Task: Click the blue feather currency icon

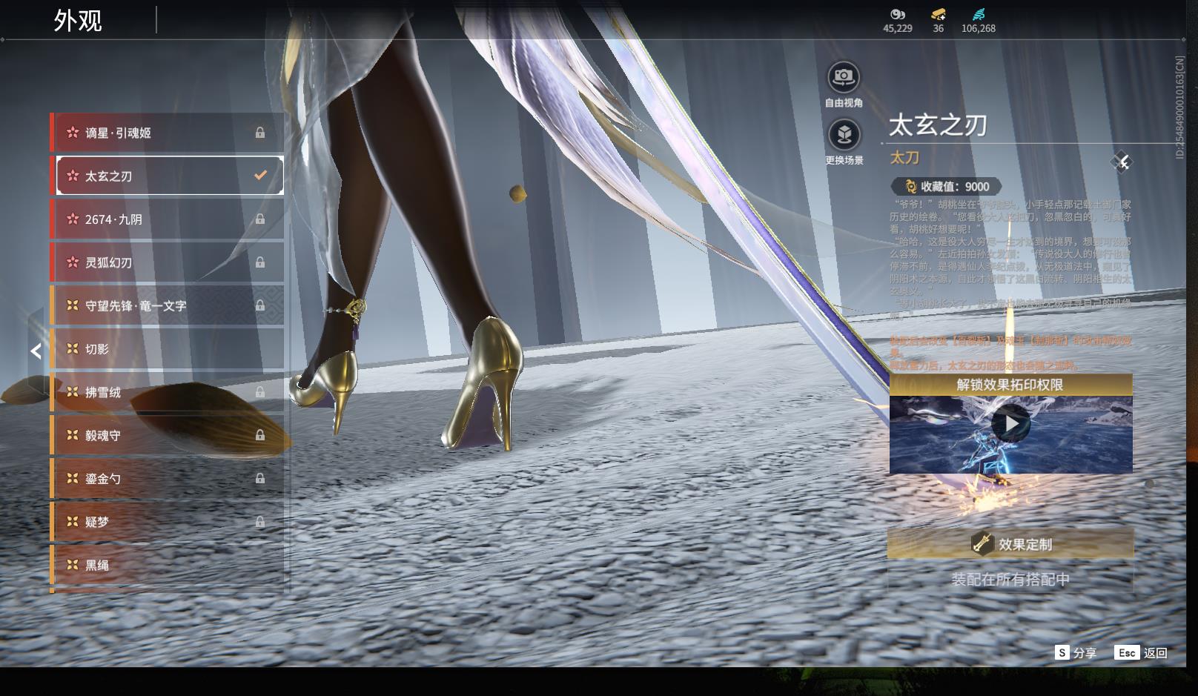Action: tap(978, 14)
